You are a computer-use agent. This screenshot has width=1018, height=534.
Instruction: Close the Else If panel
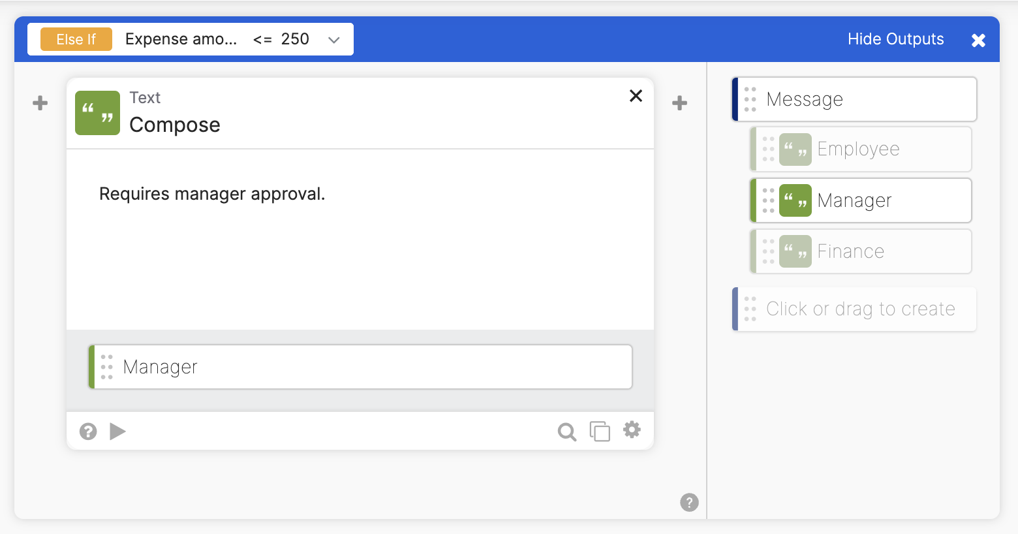pyautogui.click(x=978, y=40)
